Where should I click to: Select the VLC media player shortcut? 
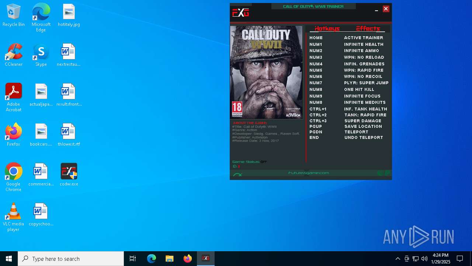(x=14, y=217)
